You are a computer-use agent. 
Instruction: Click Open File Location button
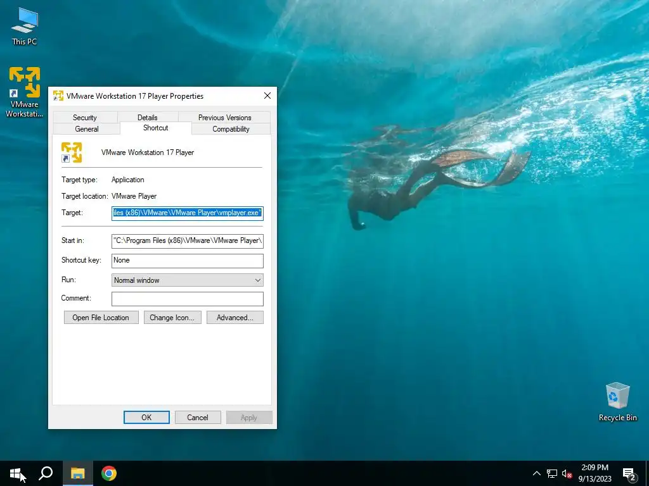pyautogui.click(x=101, y=318)
